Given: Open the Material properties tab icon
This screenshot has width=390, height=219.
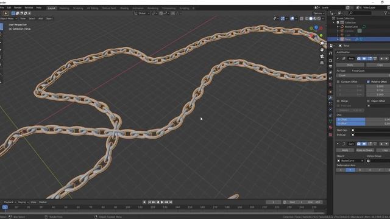Looking at the screenshot, I should [x=330, y=128].
